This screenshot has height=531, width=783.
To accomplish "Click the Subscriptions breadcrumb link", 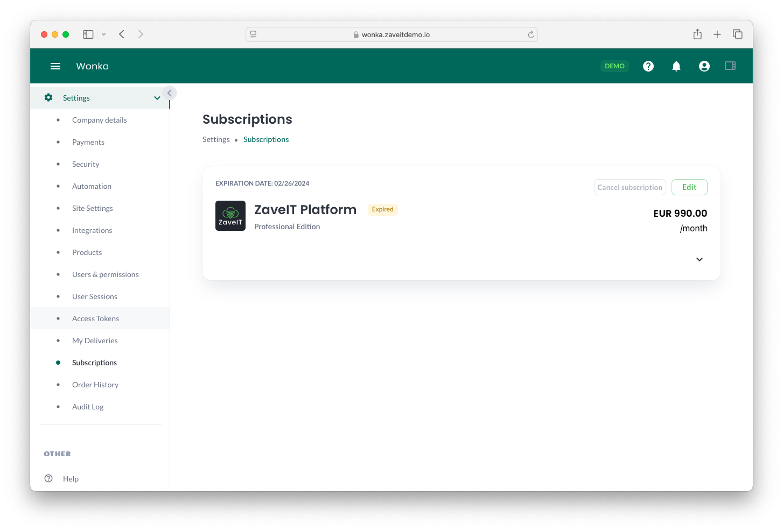I will [266, 139].
